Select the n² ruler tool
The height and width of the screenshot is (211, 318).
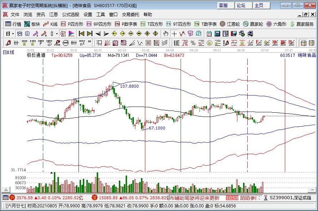pyautogui.click(x=82, y=43)
